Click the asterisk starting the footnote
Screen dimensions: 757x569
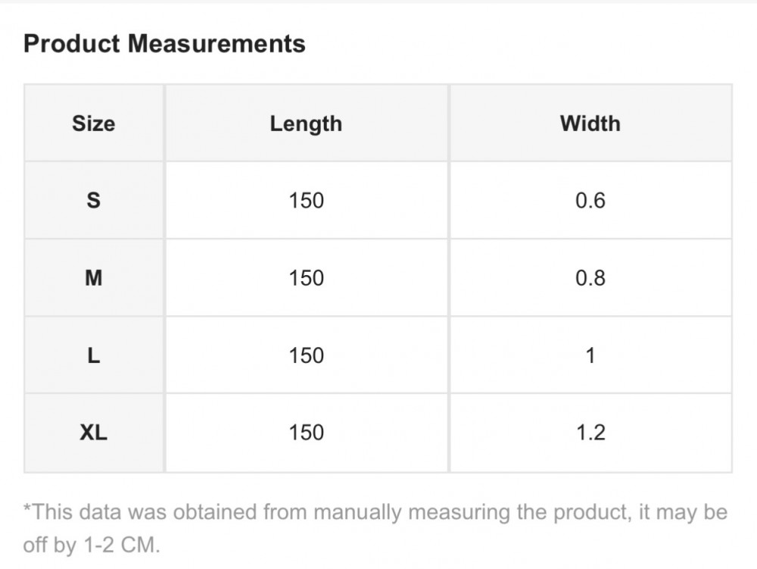point(27,509)
